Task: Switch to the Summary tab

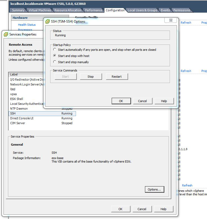Action: (18, 10)
